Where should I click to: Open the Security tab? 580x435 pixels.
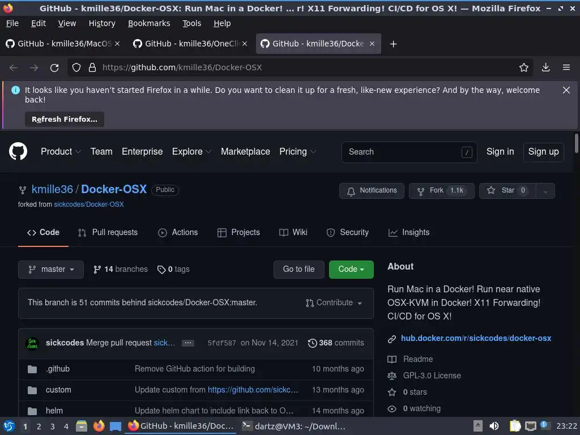pos(347,232)
